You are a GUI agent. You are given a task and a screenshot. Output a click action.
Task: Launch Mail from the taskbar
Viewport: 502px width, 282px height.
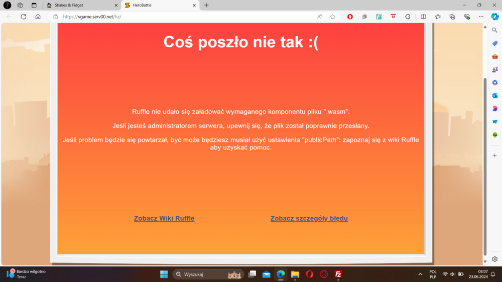(267, 274)
